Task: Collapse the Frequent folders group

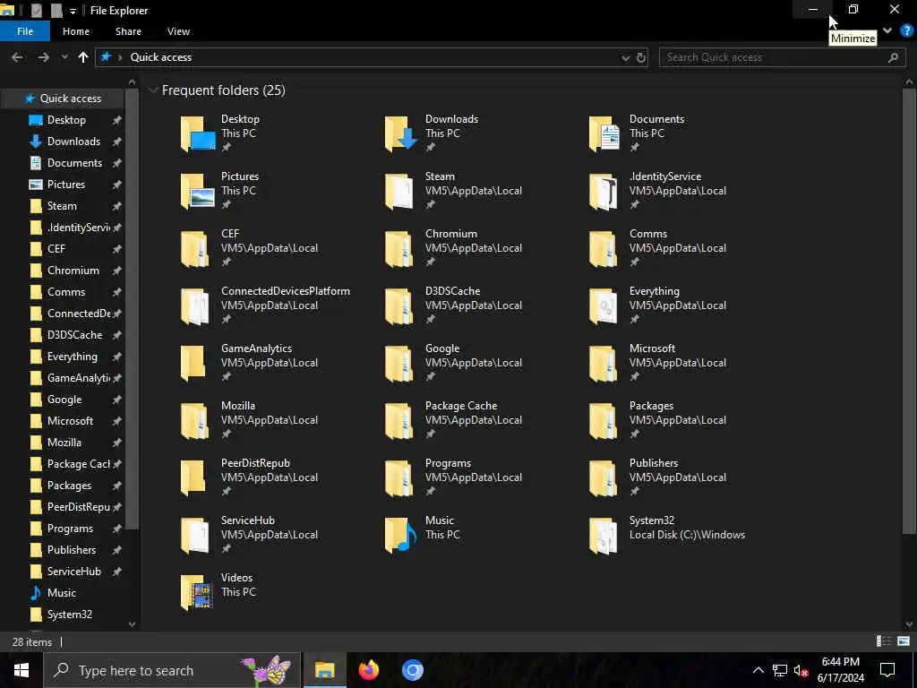Action: click(x=153, y=90)
